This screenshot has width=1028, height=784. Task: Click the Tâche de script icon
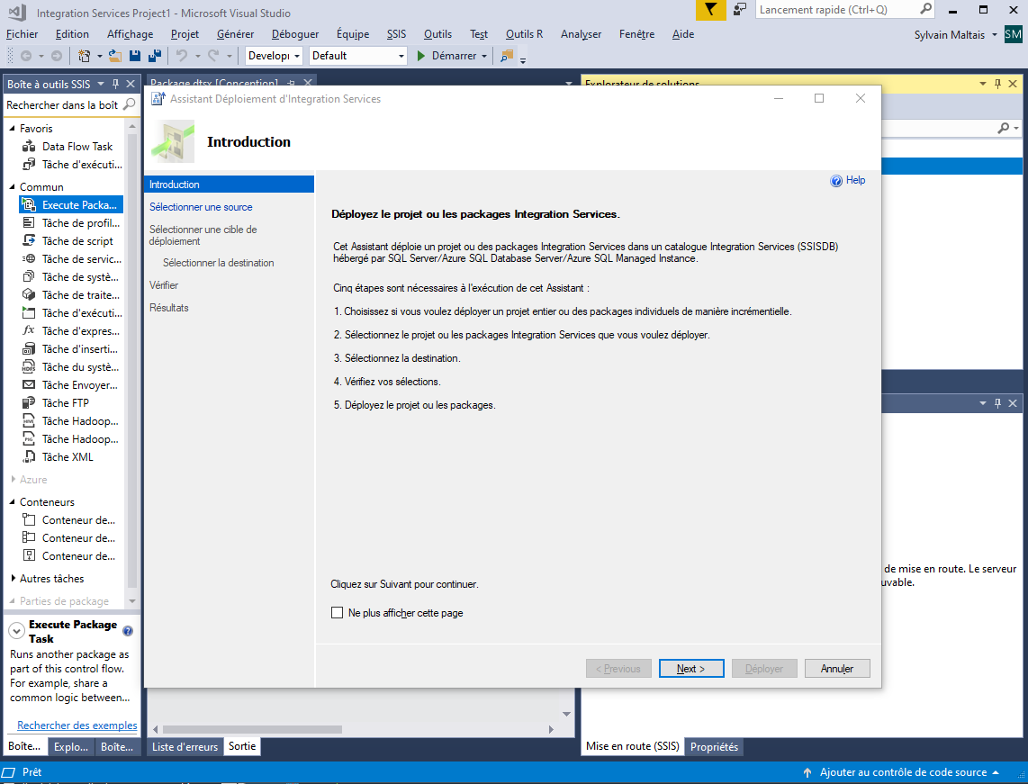tap(29, 240)
